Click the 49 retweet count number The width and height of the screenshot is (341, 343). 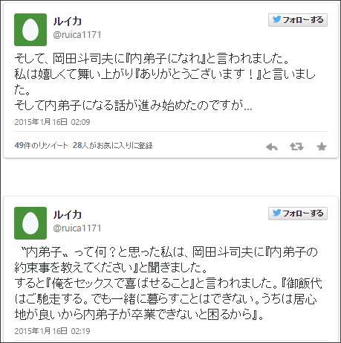click(x=19, y=145)
